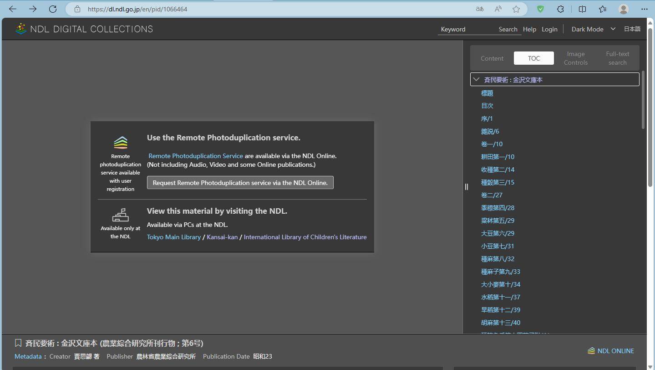The image size is (655, 370).
Task: Open the Dark Mode dropdown
Action: click(593, 29)
